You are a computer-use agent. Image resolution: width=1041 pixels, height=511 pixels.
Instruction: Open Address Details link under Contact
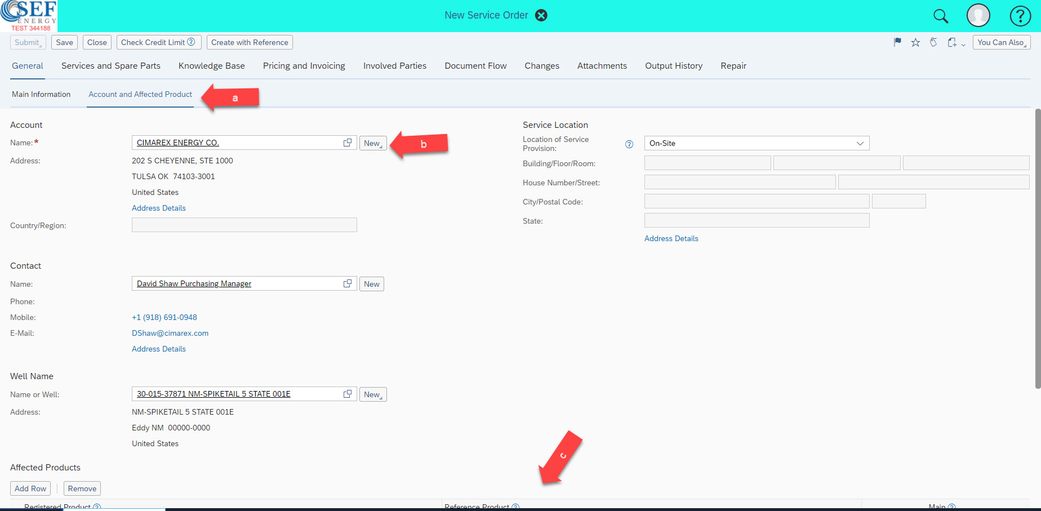[x=159, y=349]
